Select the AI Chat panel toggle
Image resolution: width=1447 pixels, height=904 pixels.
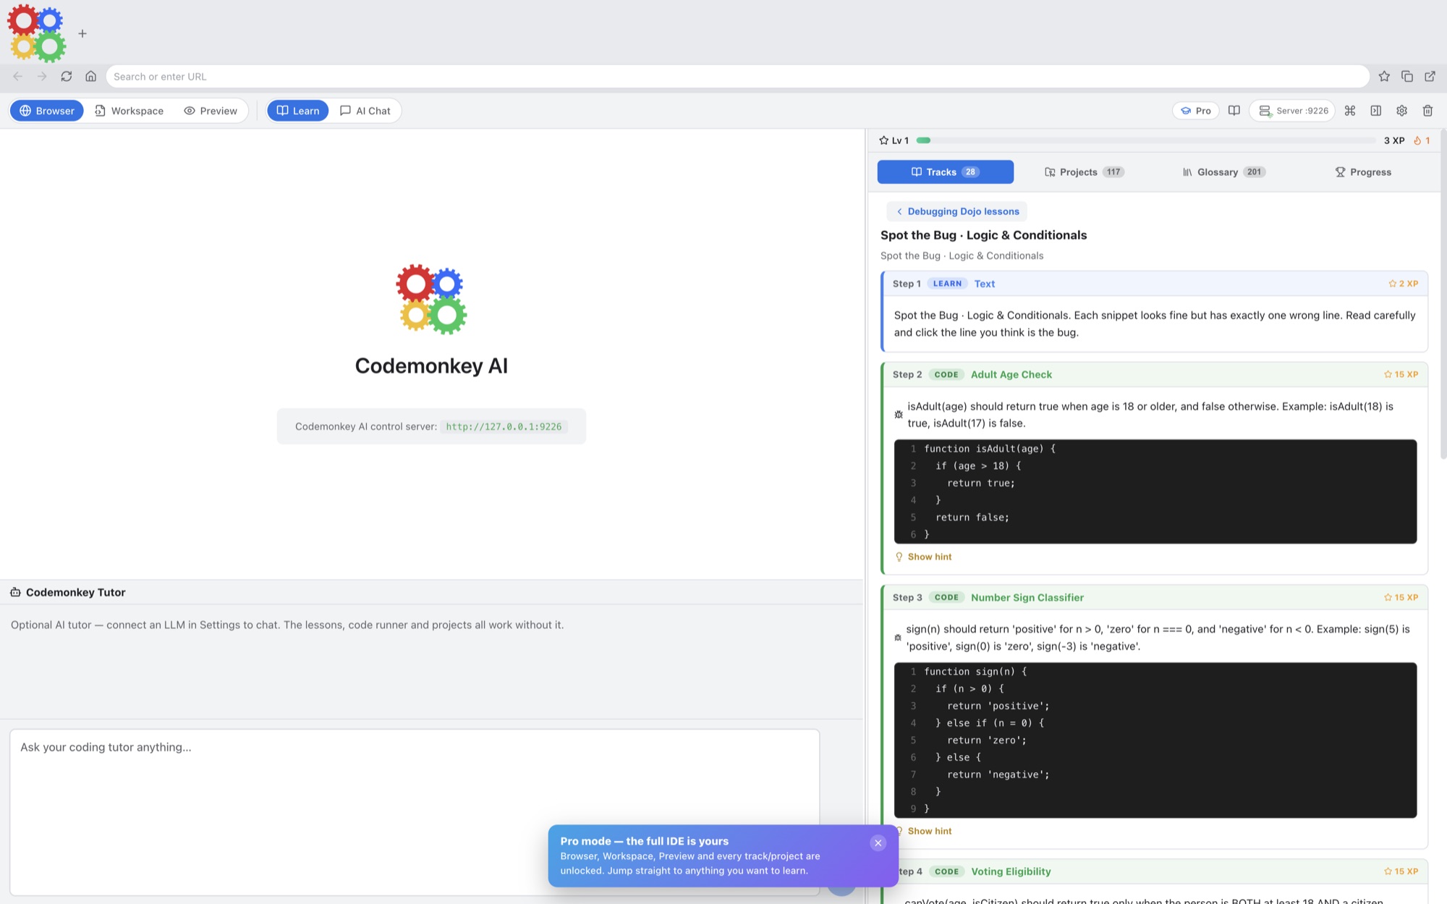tap(365, 111)
